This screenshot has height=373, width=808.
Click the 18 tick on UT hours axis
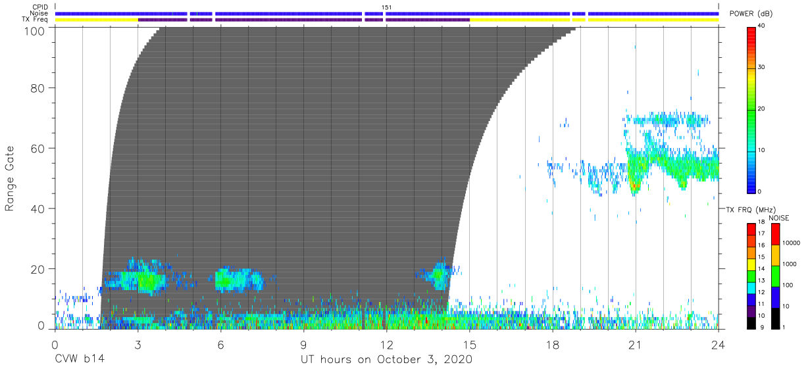pyautogui.click(x=552, y=344)
